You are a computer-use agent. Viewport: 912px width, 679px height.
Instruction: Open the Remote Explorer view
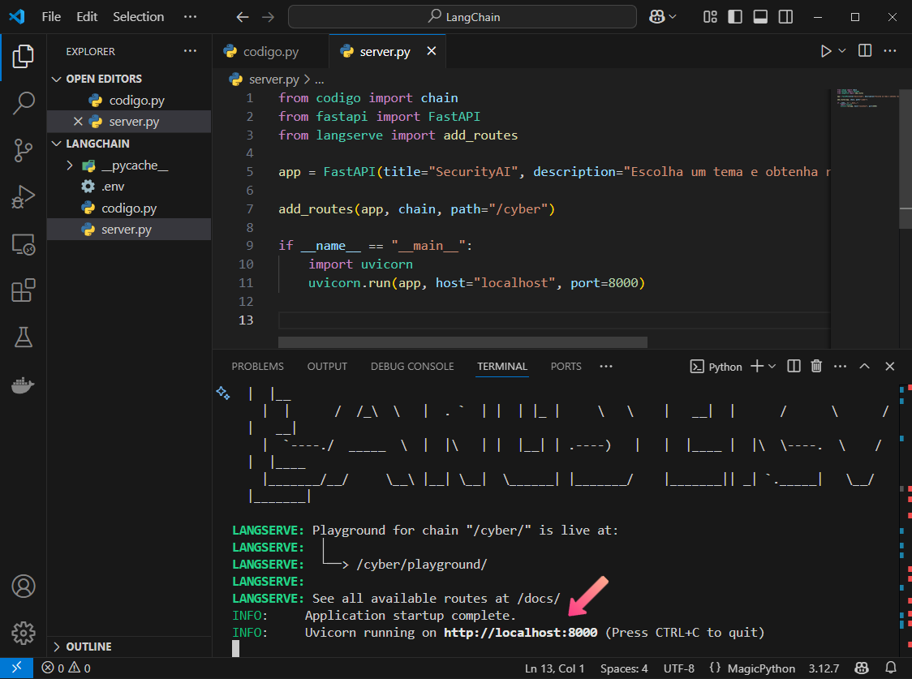tap(24, 244)
